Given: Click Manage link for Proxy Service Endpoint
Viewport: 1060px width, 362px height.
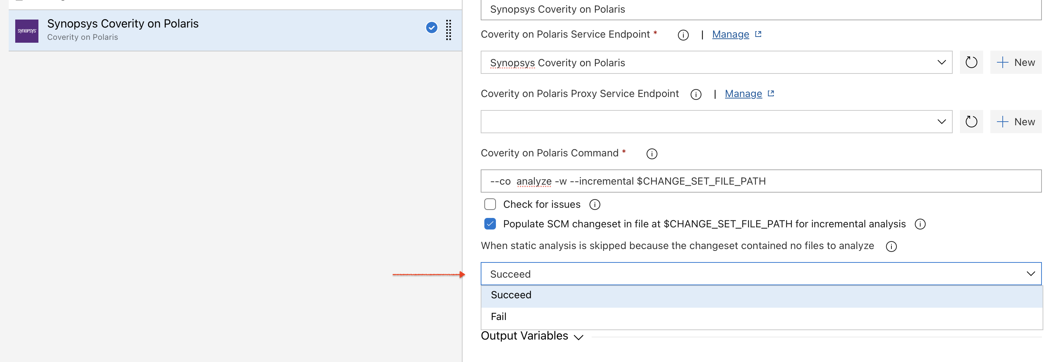Looking at the screenshot, I should (x=743, y=94).
